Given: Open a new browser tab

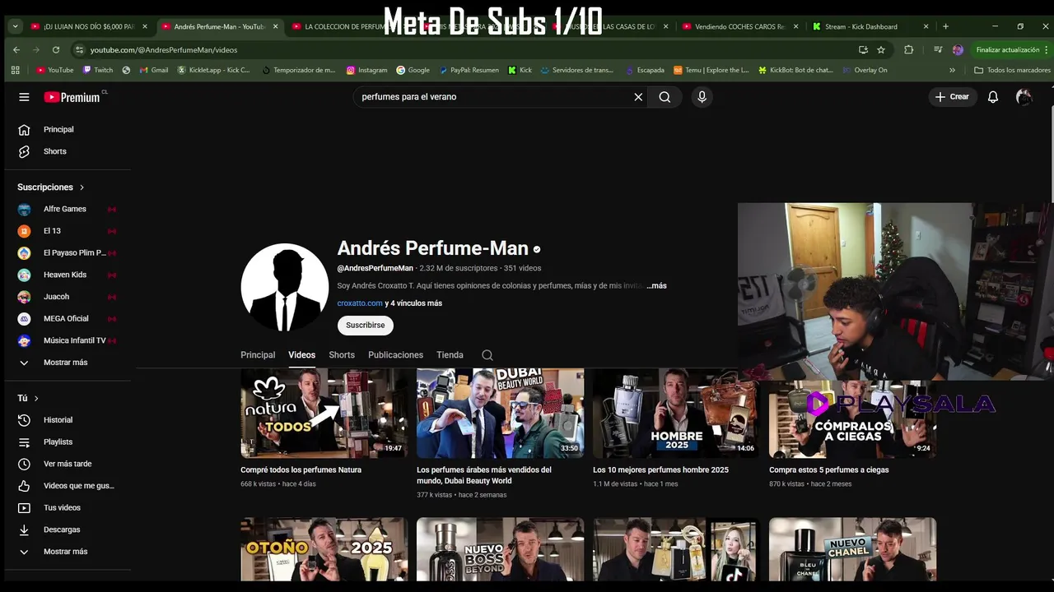Looking at the screenshot, I should (945, 26).
